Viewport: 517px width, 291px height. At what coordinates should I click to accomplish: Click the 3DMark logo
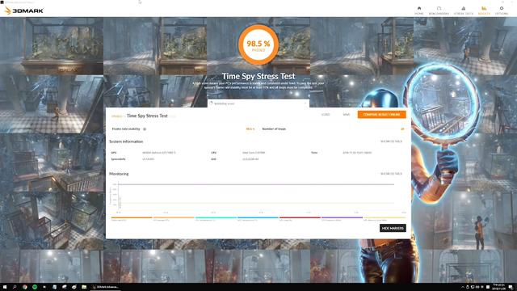click(23, 11)
